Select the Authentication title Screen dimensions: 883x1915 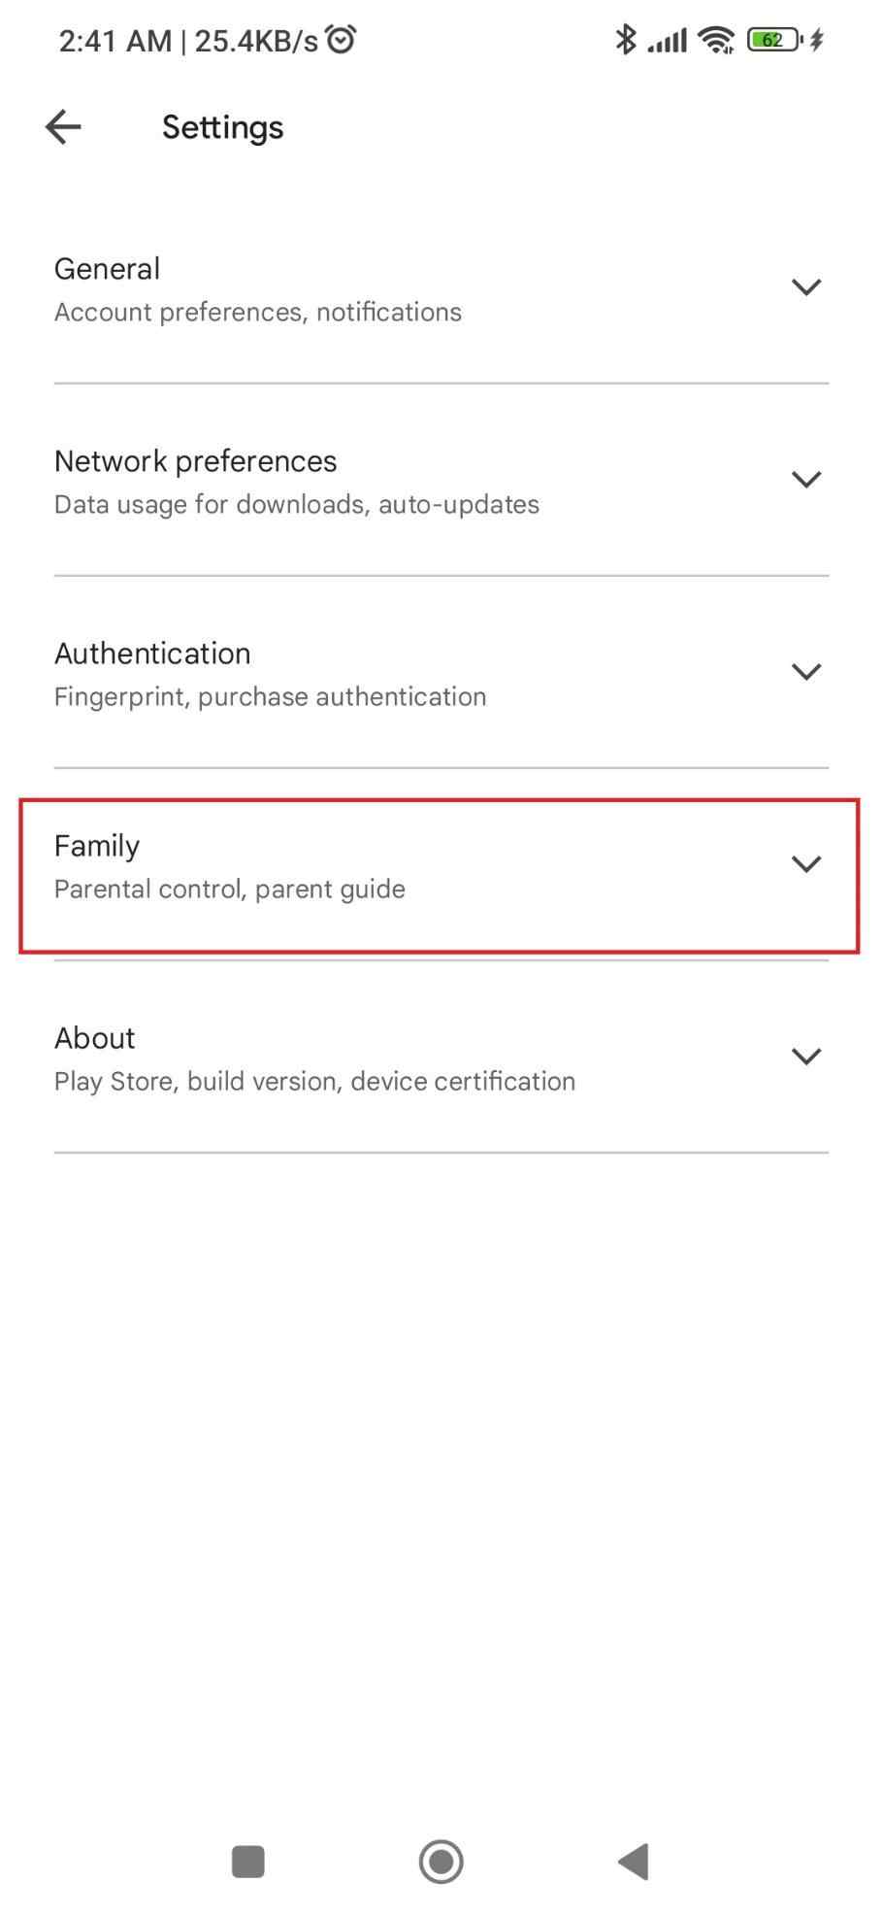(x=152, y=654)
